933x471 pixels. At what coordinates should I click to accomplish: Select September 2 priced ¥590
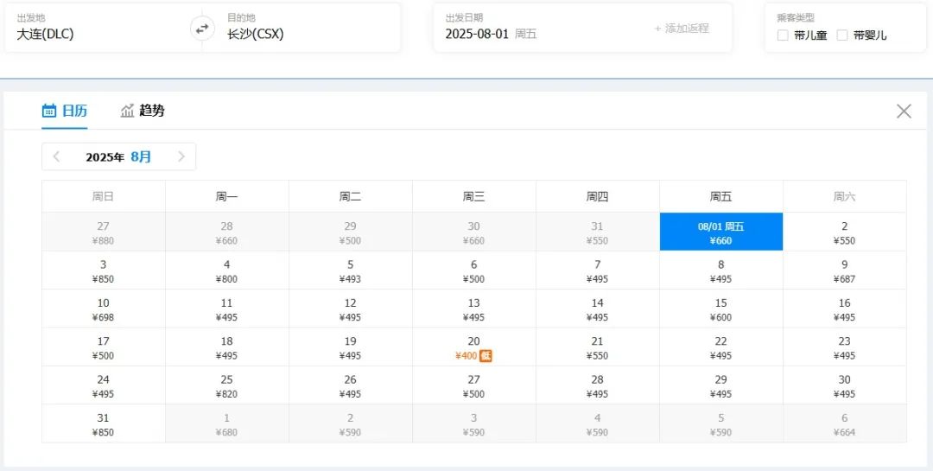(x=351, y=424)
